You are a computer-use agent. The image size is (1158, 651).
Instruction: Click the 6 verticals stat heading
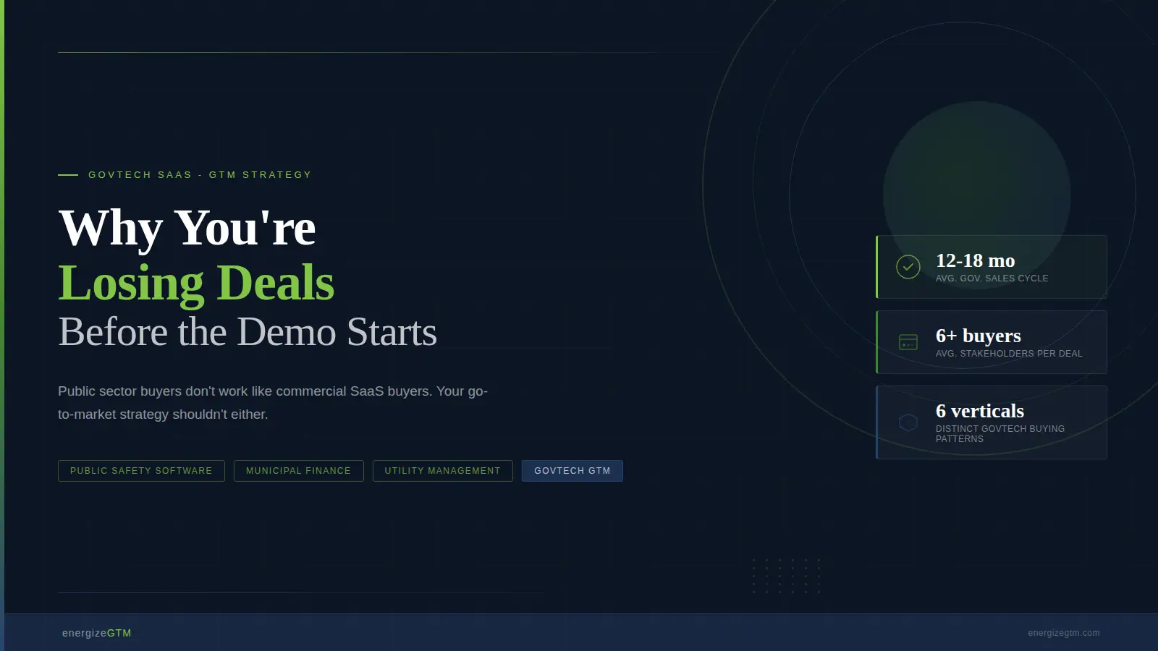pos(979,411)
